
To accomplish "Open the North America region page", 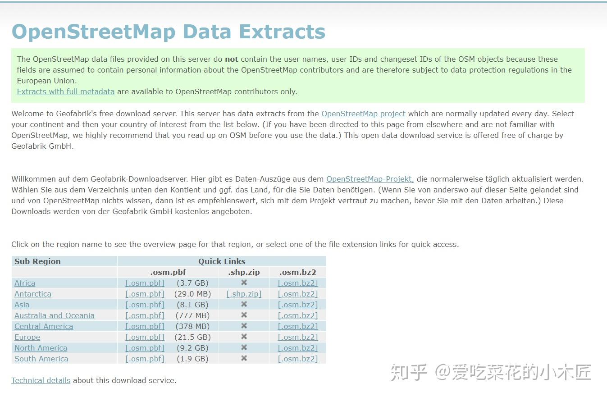I will click(x=41, y=348).
